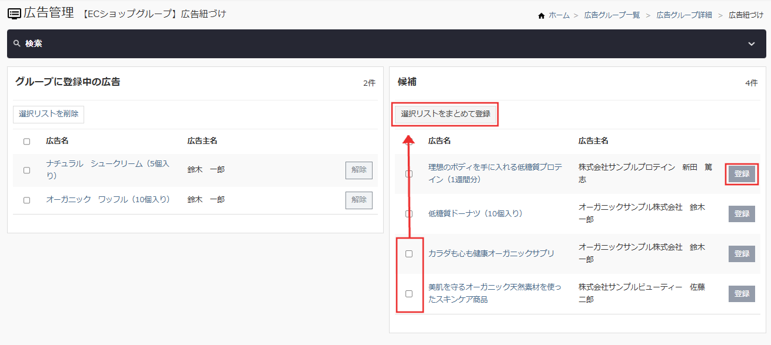This screenshot has width=771, height=345.
Task: Check the checkbox for ナチュラル シュークリーム
Action: pos(25,170)
